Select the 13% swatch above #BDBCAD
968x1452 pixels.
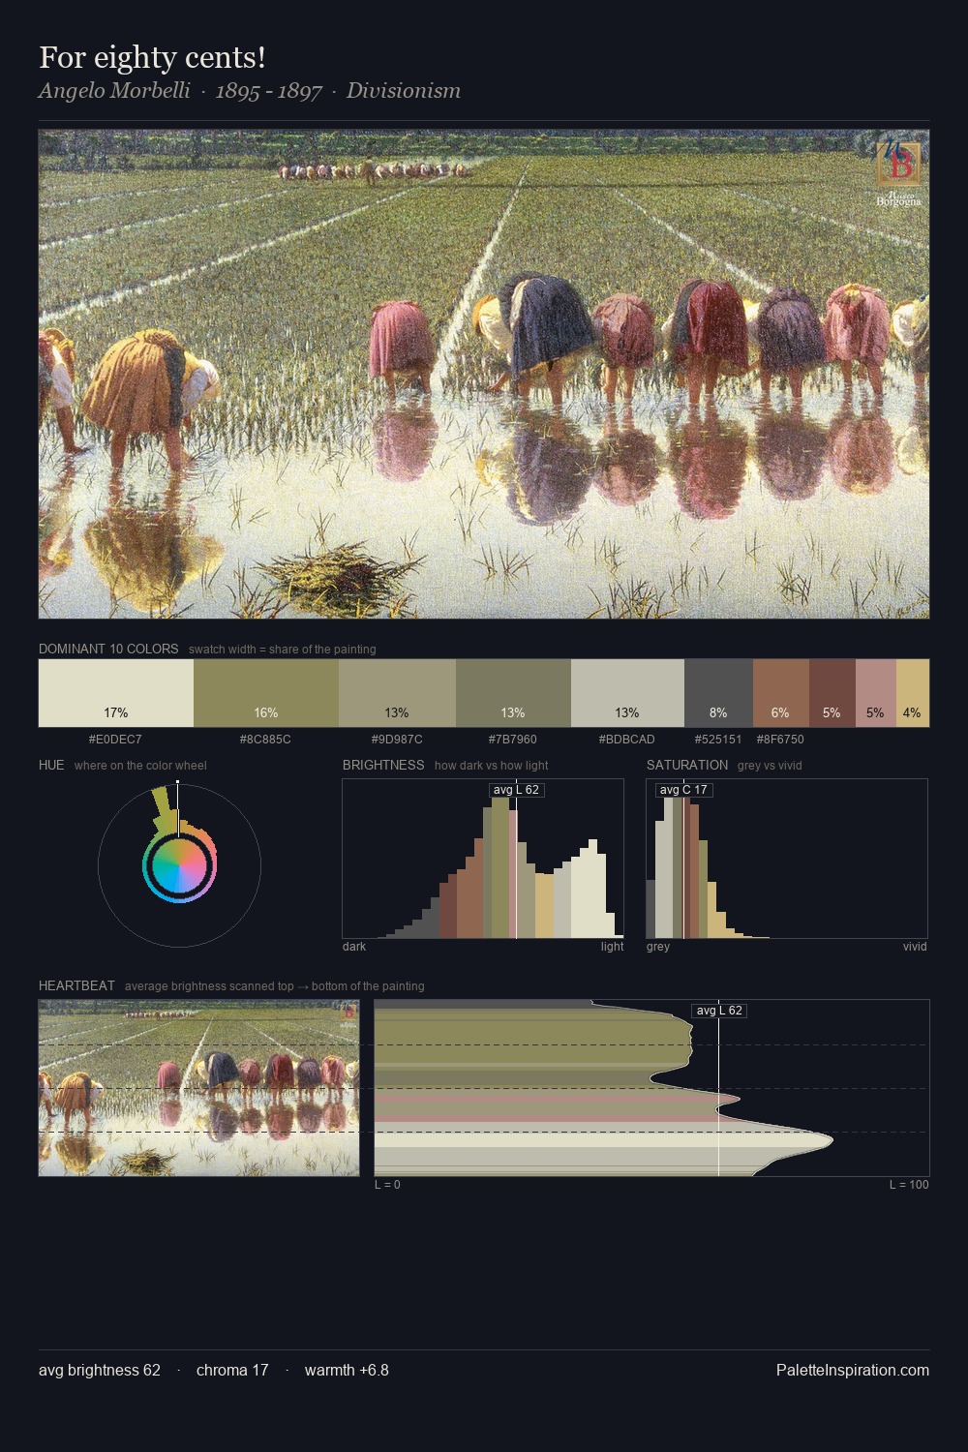[x=627, y=693]
